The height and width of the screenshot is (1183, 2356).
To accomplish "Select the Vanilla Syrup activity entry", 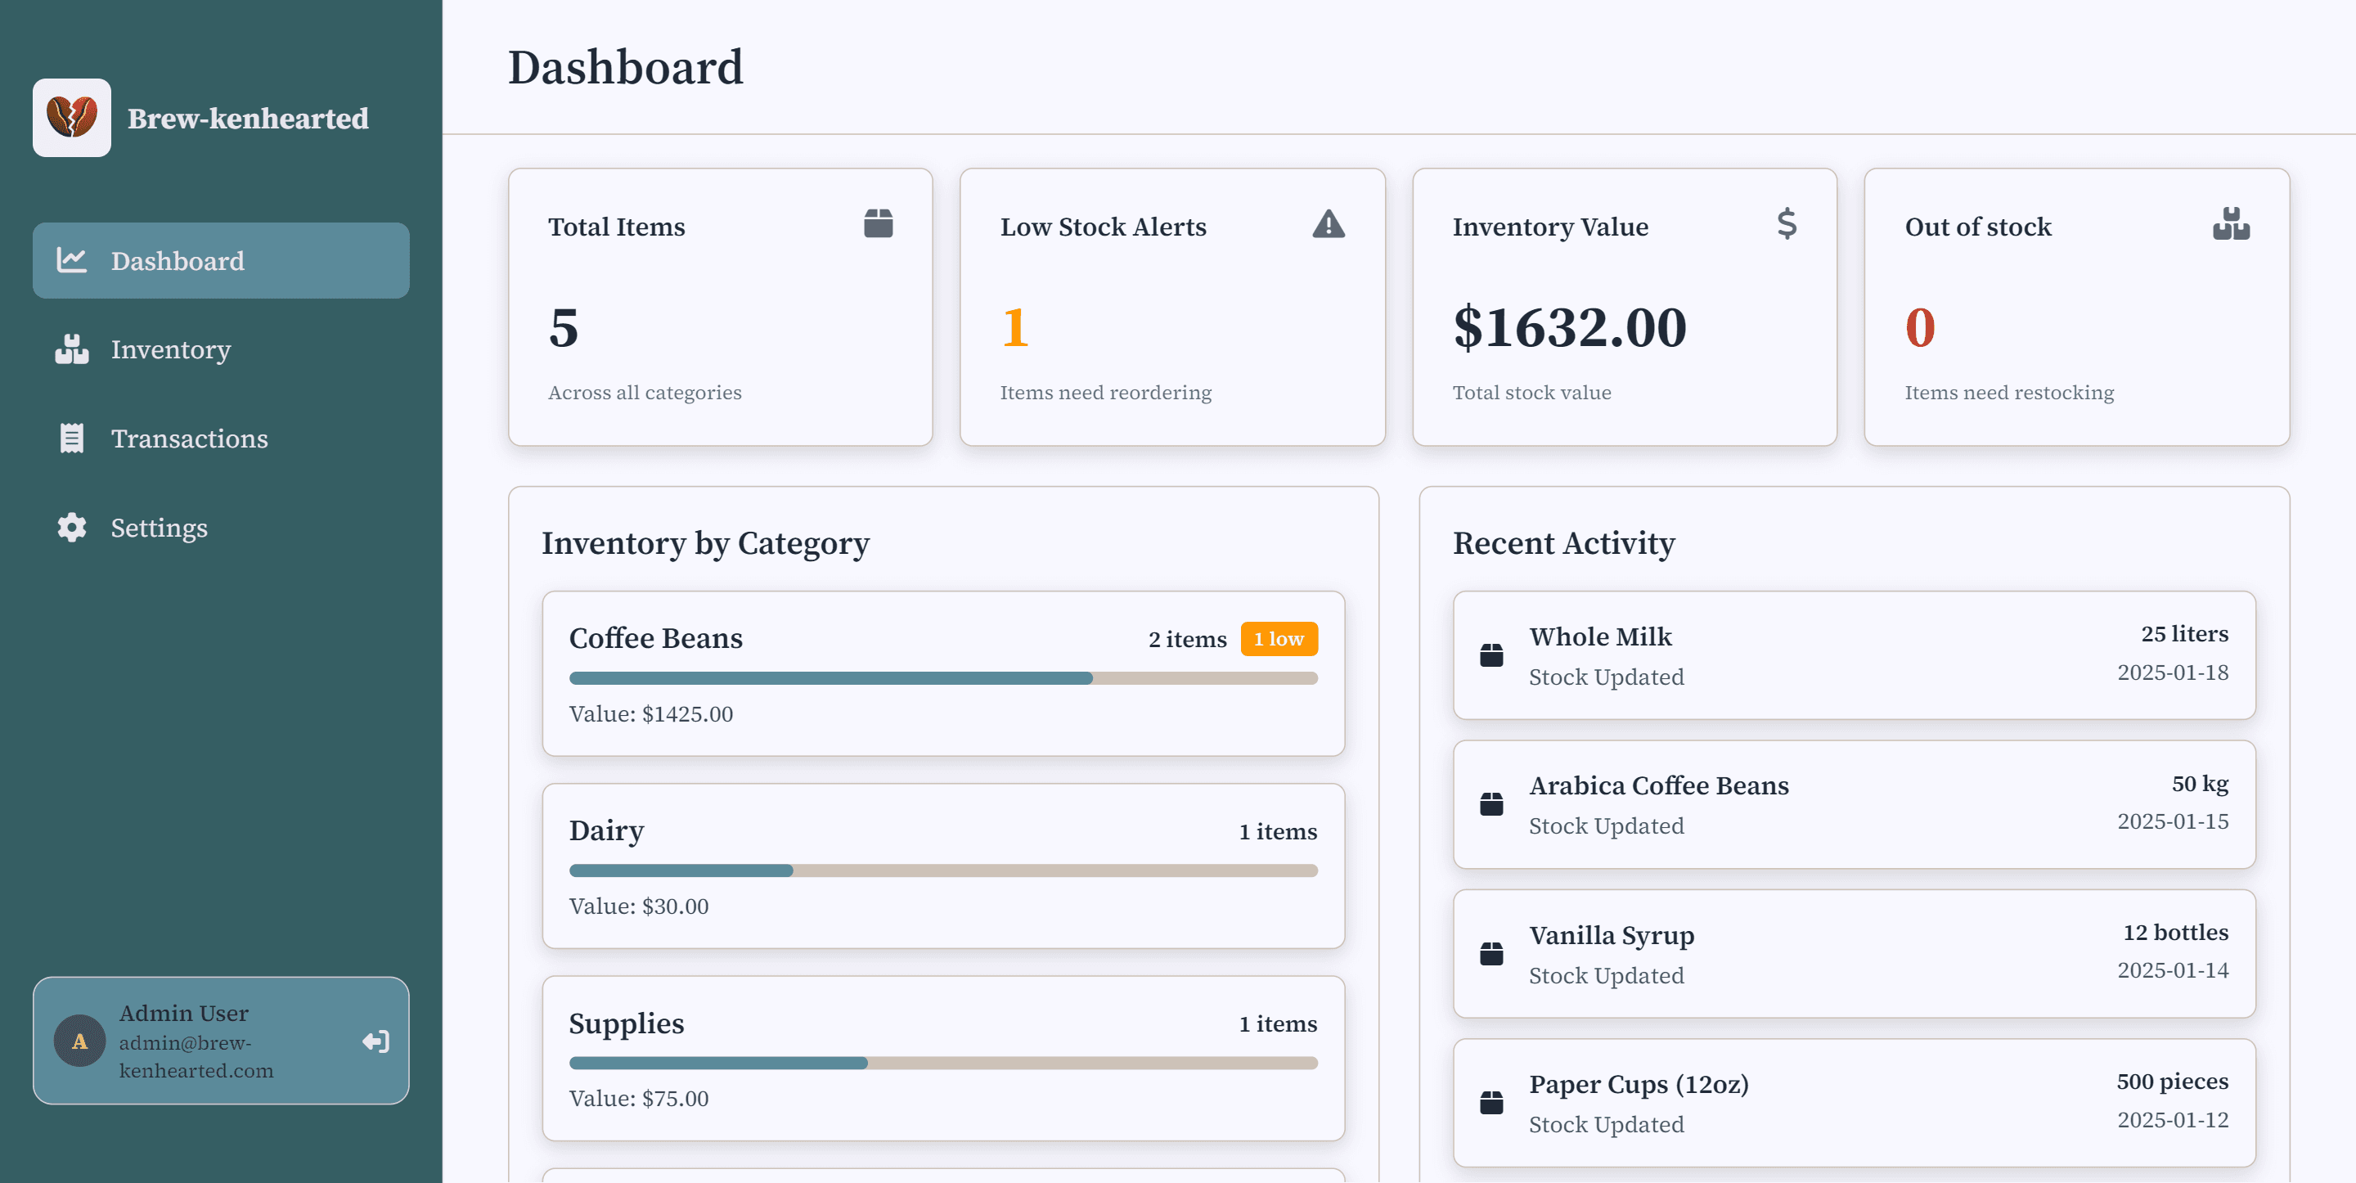I will pyautogui.click(x=1854, y=953).
